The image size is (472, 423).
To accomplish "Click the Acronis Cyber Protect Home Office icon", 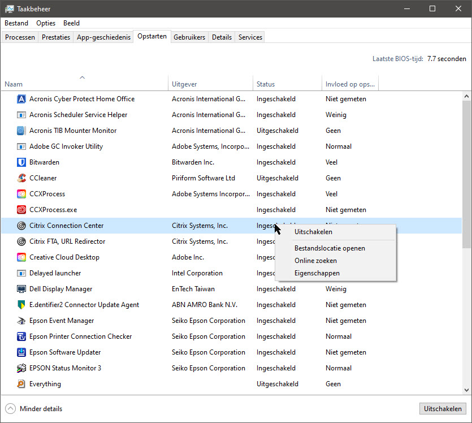I will click(x=21, y=99).
